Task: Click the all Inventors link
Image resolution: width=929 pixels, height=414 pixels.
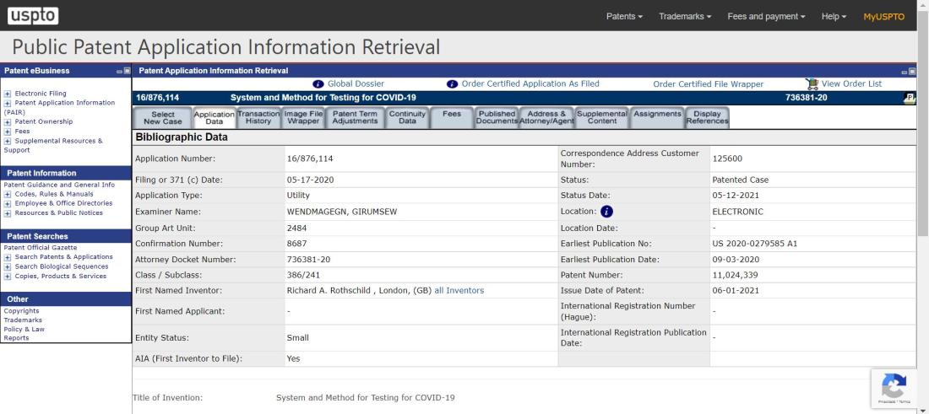Action: point(459,290)
